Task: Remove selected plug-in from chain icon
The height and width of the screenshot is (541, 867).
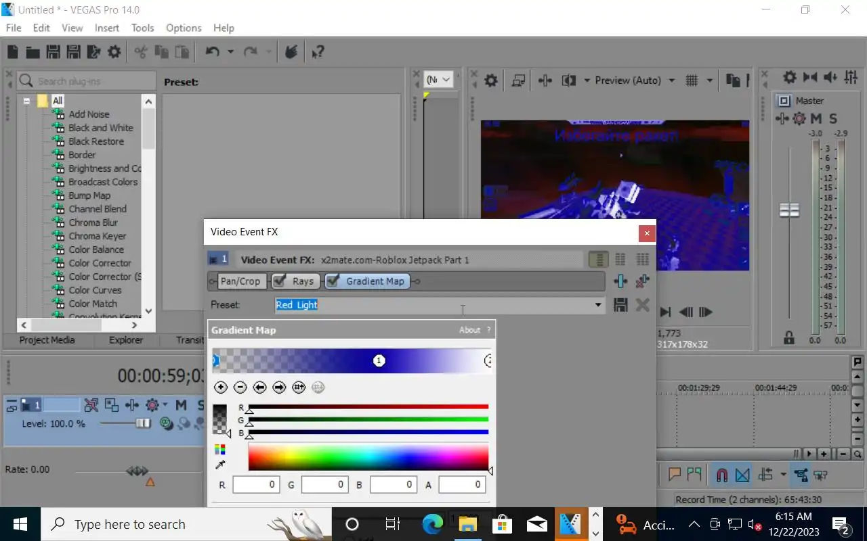Action: click(x=643, y=281)
